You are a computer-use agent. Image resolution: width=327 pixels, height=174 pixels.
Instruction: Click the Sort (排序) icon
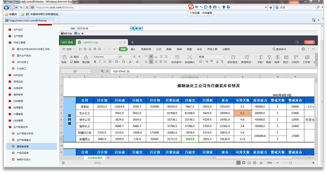(277, 57)
